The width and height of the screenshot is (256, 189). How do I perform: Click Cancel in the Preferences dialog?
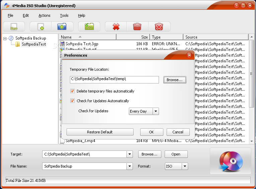(x=178, y=132)
